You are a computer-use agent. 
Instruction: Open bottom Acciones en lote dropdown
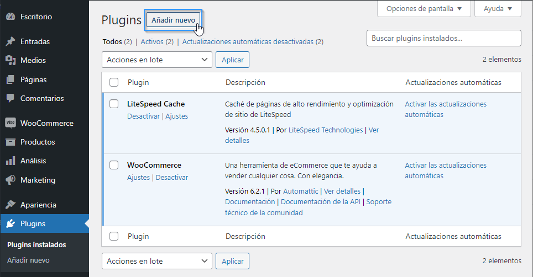point(156,261)
